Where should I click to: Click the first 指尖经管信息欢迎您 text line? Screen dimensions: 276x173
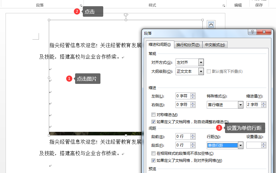(x=96, y=45)
